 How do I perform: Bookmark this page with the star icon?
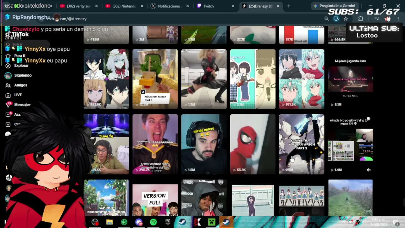pyautogui.click(x=346, y=19)
